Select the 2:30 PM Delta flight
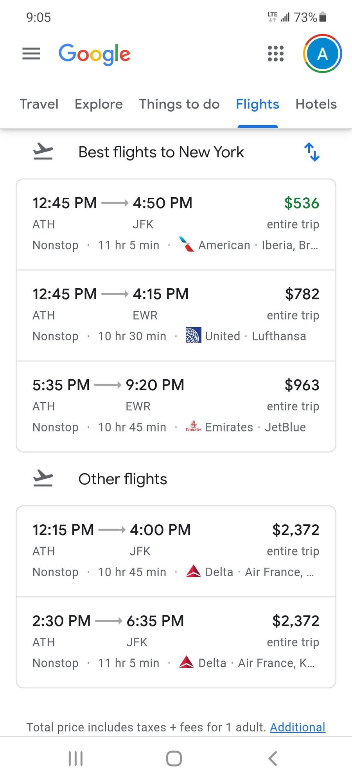The height and width of the screenshot is (783, 352). point(176,642)
